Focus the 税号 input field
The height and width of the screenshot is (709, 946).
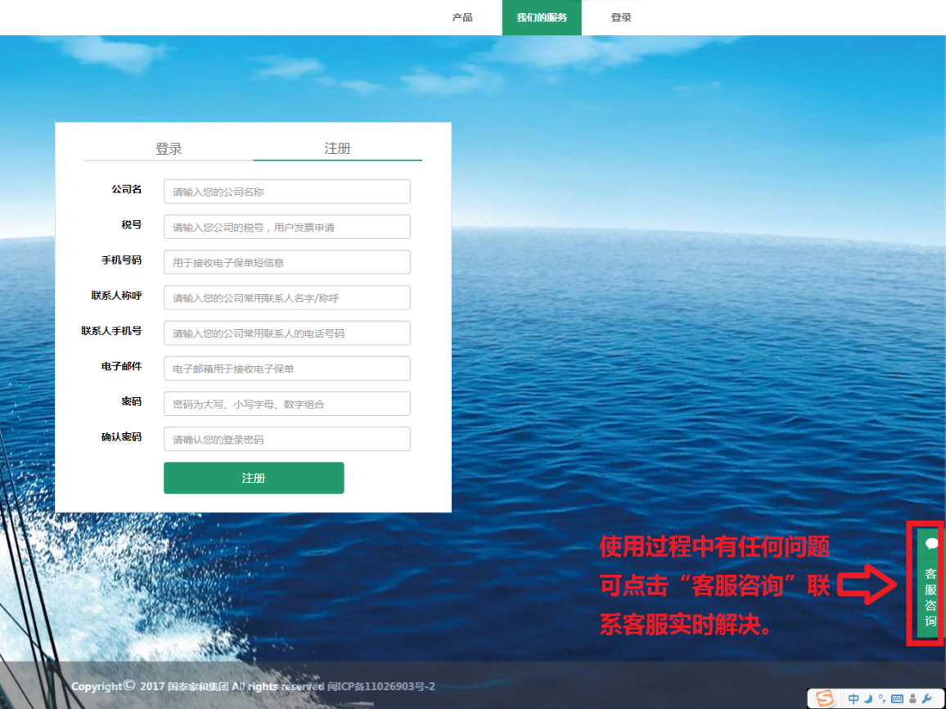tap(286, 227)
